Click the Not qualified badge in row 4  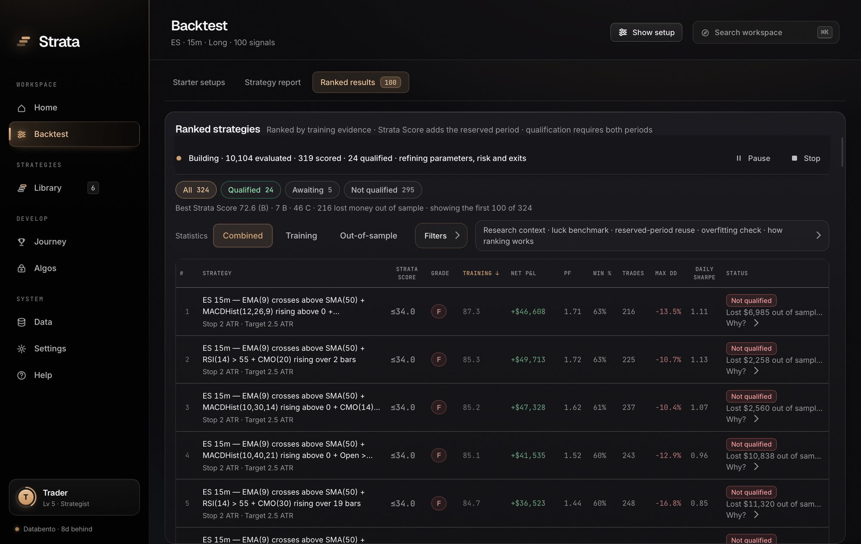pyautogui.click(x=751, y=444)
